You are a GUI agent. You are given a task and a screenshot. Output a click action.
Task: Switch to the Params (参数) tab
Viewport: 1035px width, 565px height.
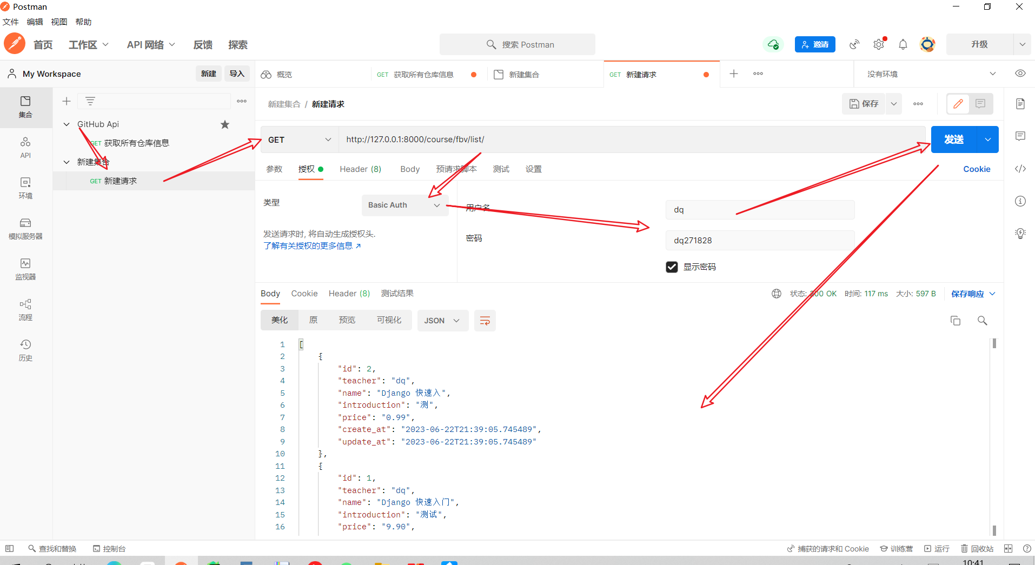click(274, 169)
